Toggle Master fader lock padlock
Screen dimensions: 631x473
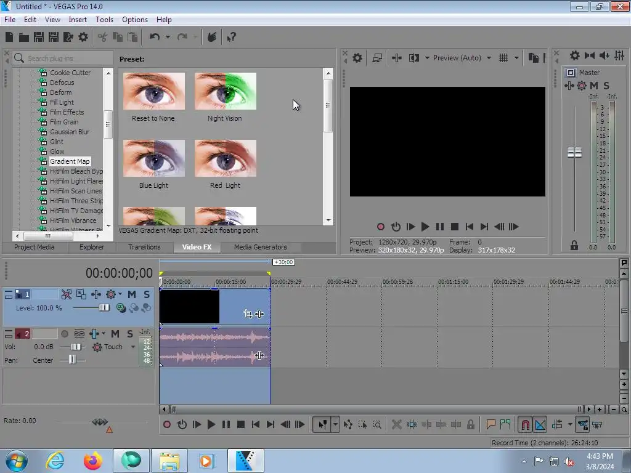point(574,245)
